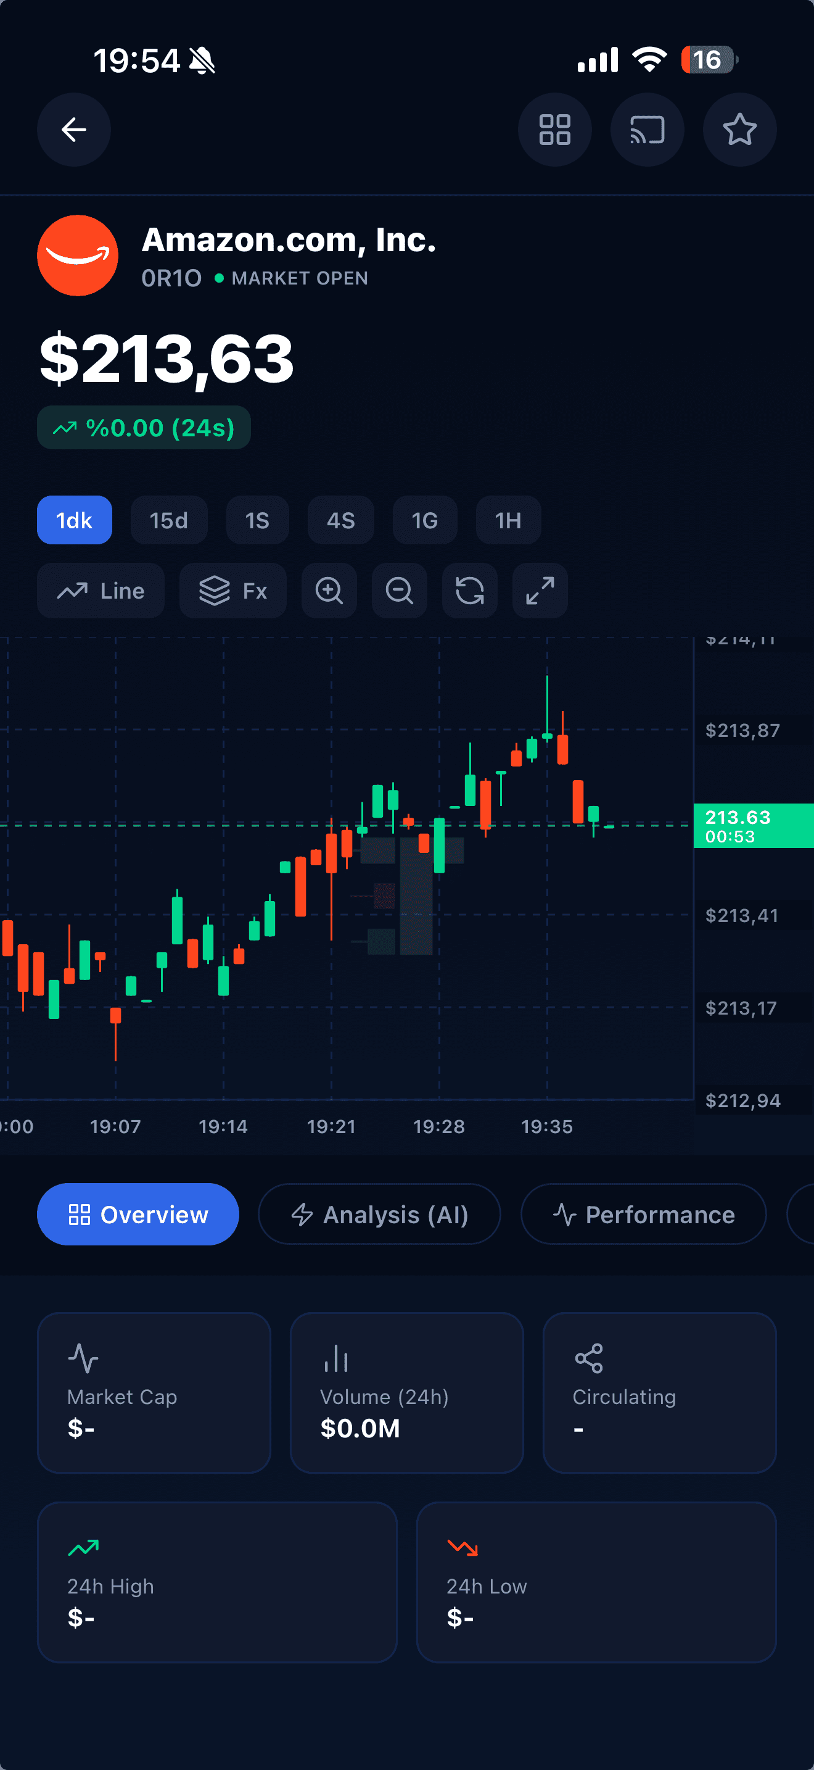This screenshot has height=1770, width=814.
Task: Tap the green 24h change percentage badge
Action: tap(143, 426)
